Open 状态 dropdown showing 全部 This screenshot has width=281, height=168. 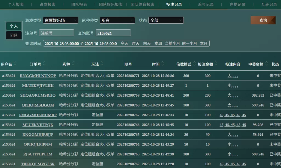tap(166, 20)
